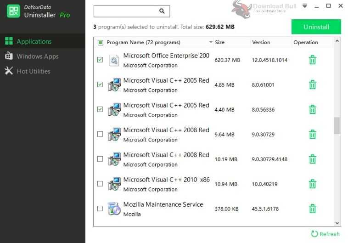Uncheck Microsoft Office Enterprise checkbox
Image resolution: width=348 pixels, height=243 pixels.
100,60
